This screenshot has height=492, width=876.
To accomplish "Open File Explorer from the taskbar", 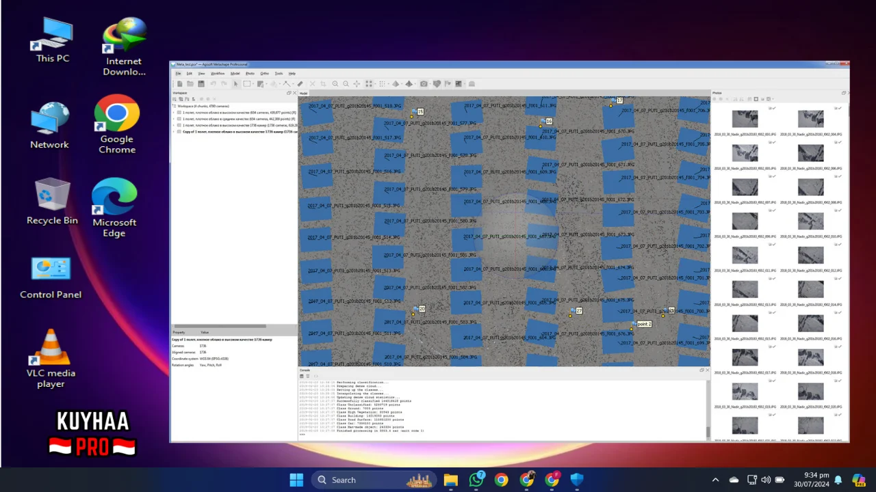I will click(x=450, y=480).
